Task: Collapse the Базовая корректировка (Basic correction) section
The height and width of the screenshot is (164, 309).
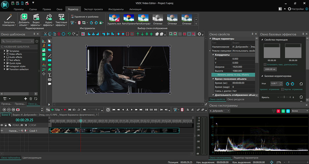Action: pos(262,76)
